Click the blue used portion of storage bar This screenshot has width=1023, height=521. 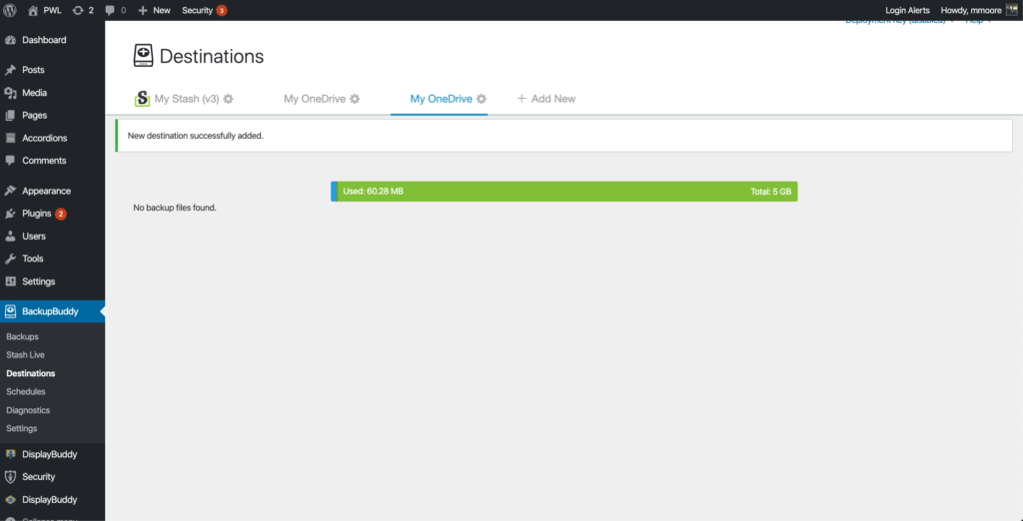click(334, 192)
